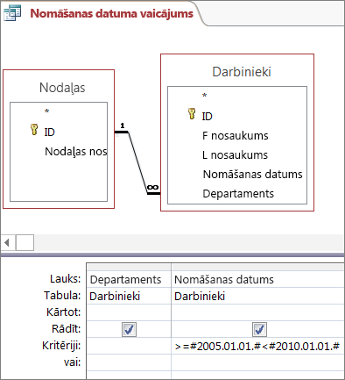Select Nomāšanas datums field in Darbinieki table
The image size is (345, 380).
[x=252, y=175]
